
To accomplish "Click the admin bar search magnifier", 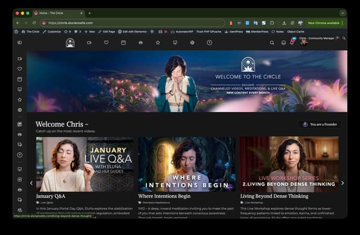I will 344,38.
